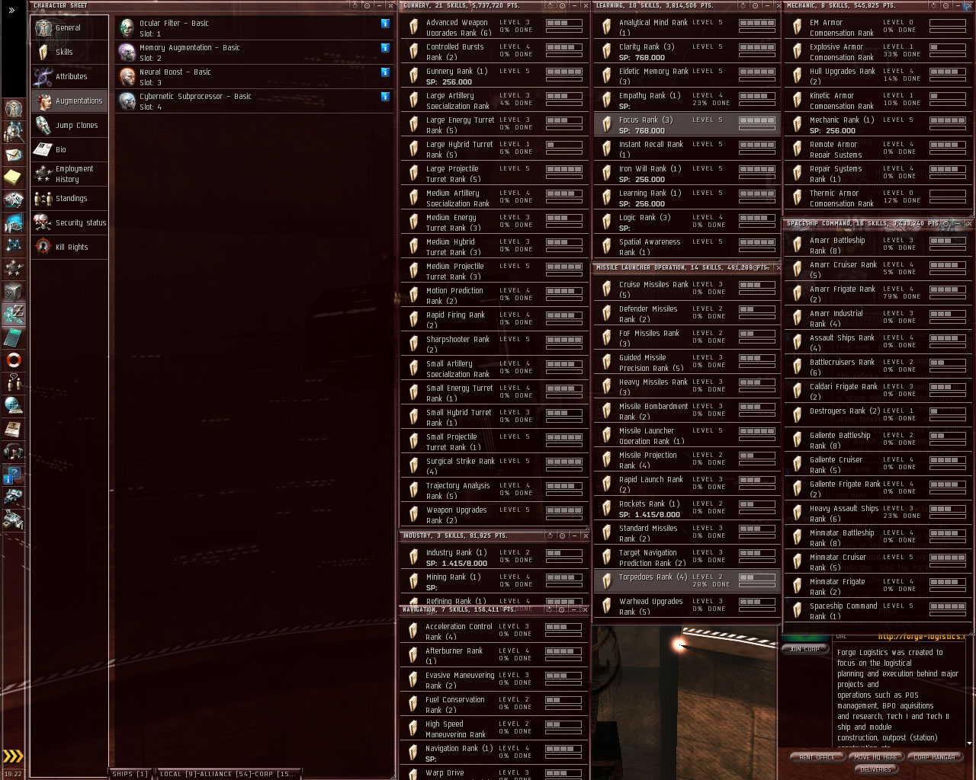The width and height of the screenshot is (976, 780).
Task: Select the Cruise Missiles Rank (5) skill row
Action: click(x=688, y=289)
